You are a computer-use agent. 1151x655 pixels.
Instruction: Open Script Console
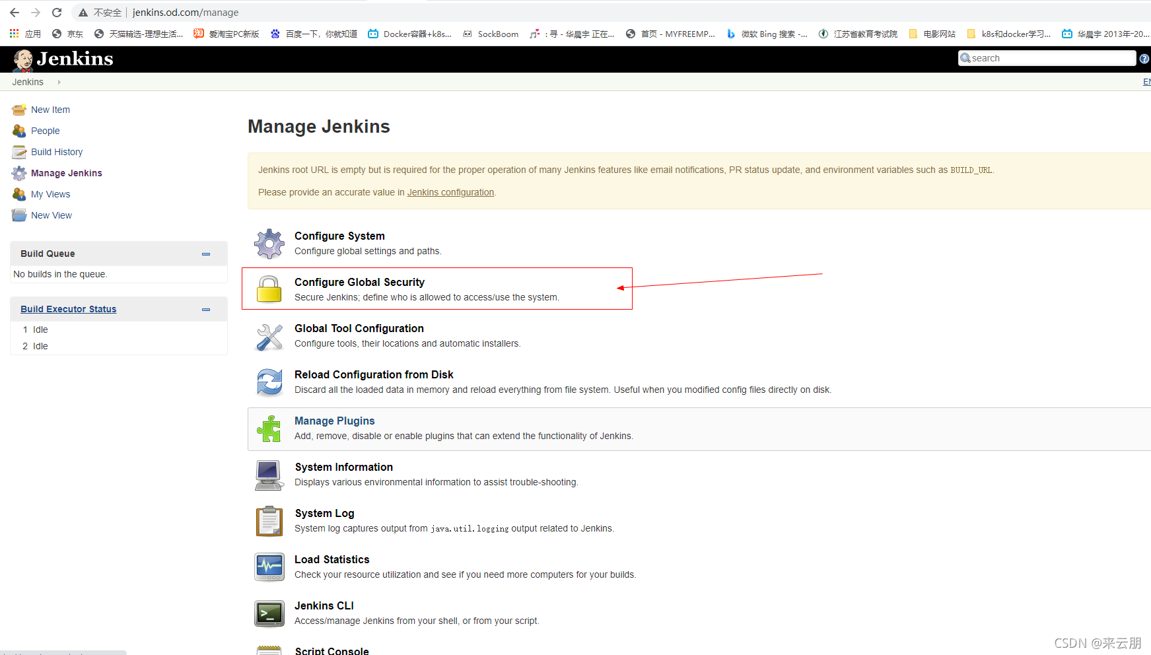[x=331, y=650]
